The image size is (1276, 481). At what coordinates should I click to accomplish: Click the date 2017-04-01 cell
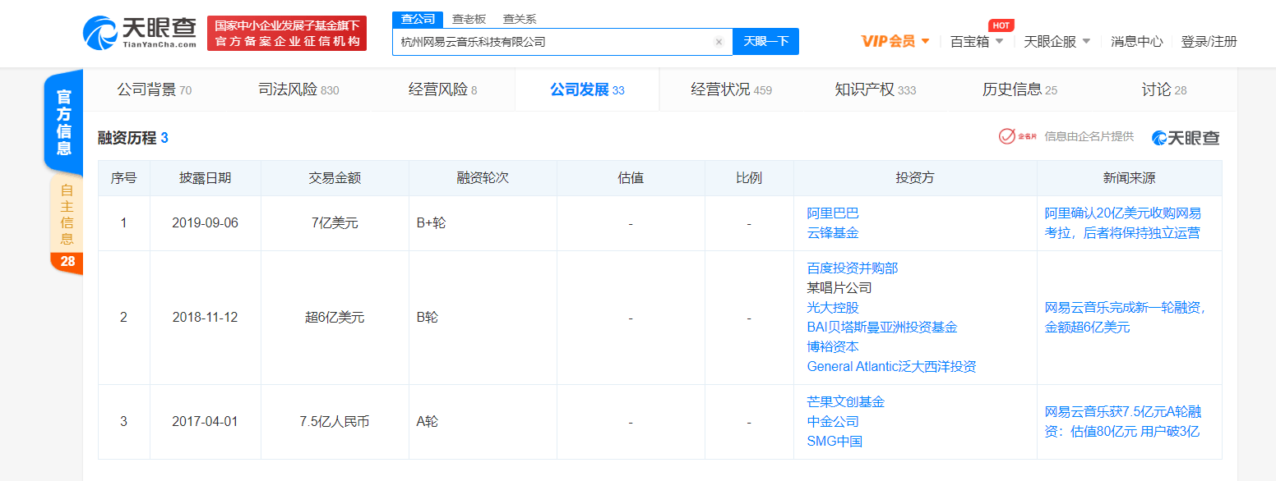coord(206,422)
